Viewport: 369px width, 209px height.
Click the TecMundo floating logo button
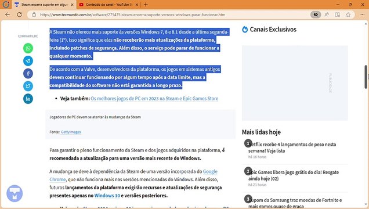click(15, 193)
